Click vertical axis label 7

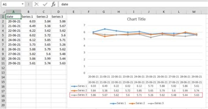tap(84, 25)
